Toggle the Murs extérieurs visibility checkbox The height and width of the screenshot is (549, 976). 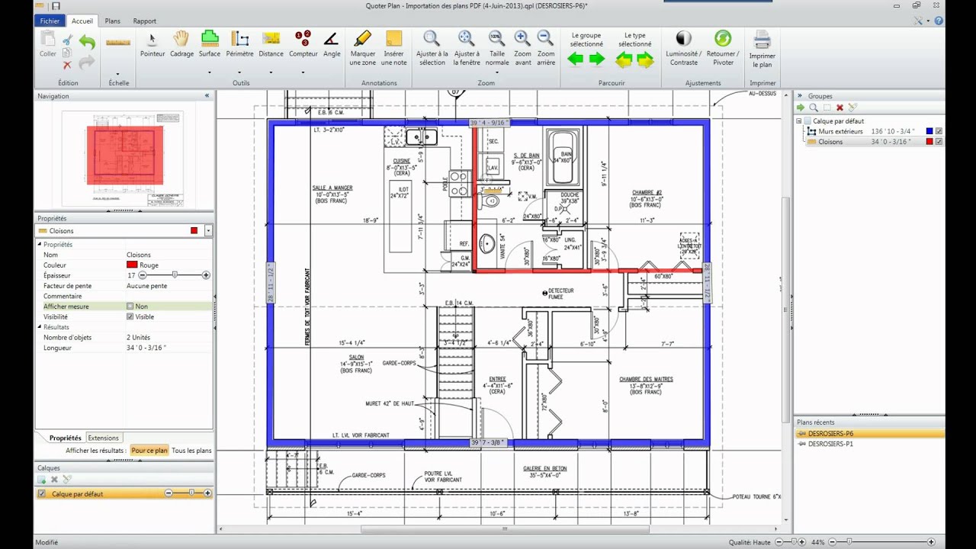coord(939,131)
